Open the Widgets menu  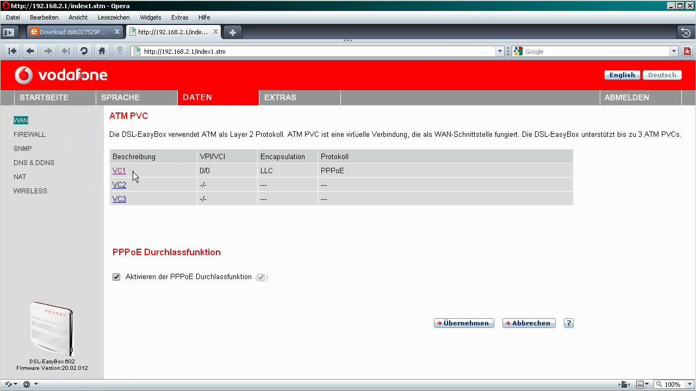click(x=151, y=17)
